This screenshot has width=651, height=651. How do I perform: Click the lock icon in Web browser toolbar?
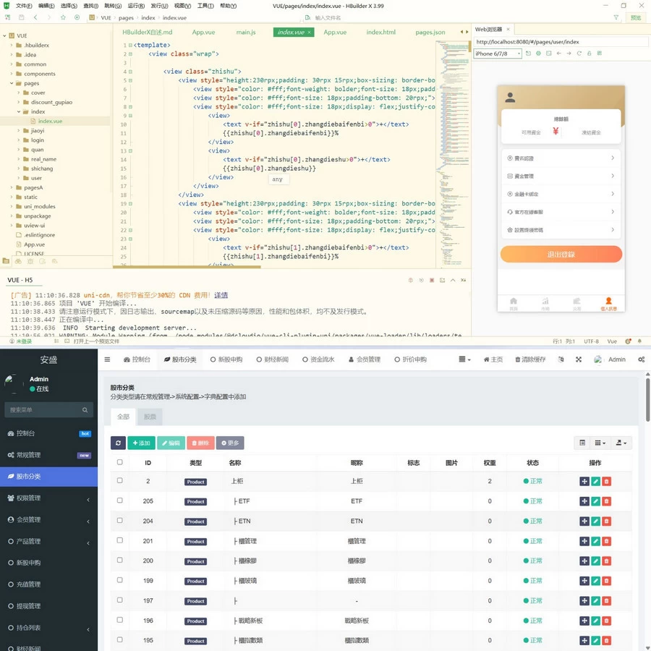pyautogui.click(x=589, y=53)
